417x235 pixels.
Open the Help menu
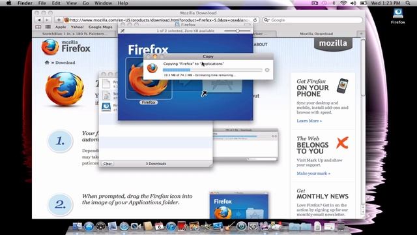coord(123,3)
